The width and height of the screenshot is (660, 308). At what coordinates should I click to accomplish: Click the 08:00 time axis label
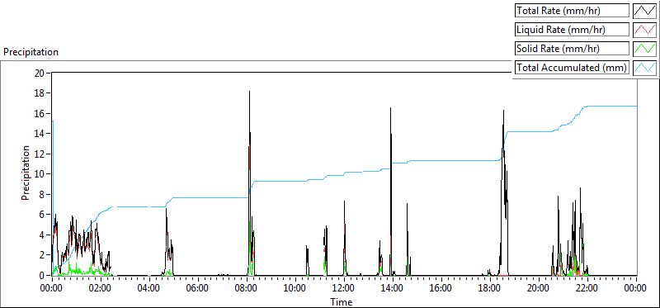pos(247,289)
